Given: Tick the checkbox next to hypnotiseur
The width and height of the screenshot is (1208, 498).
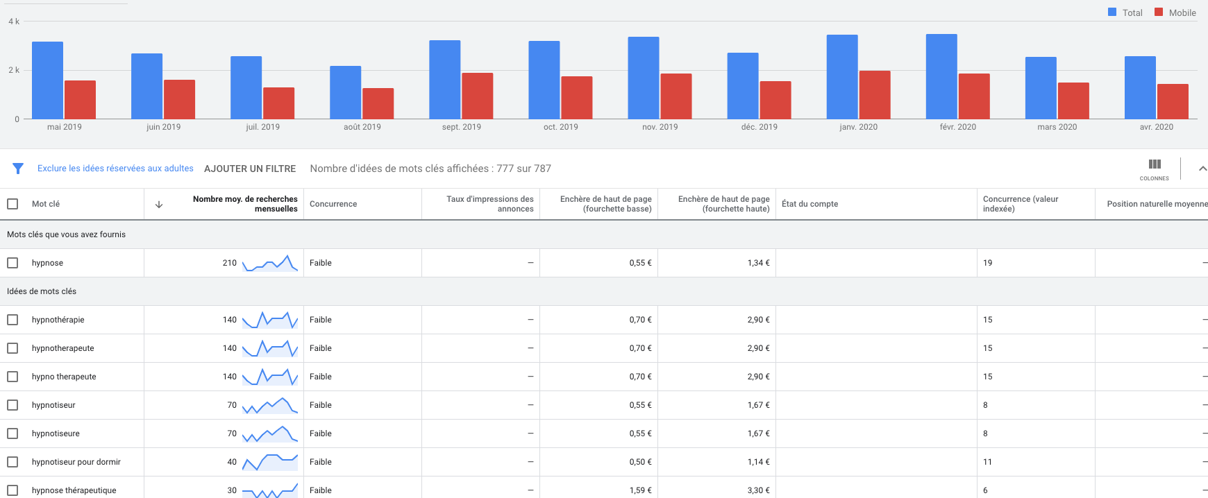Looking at the screenshot, I should point(12,405).
